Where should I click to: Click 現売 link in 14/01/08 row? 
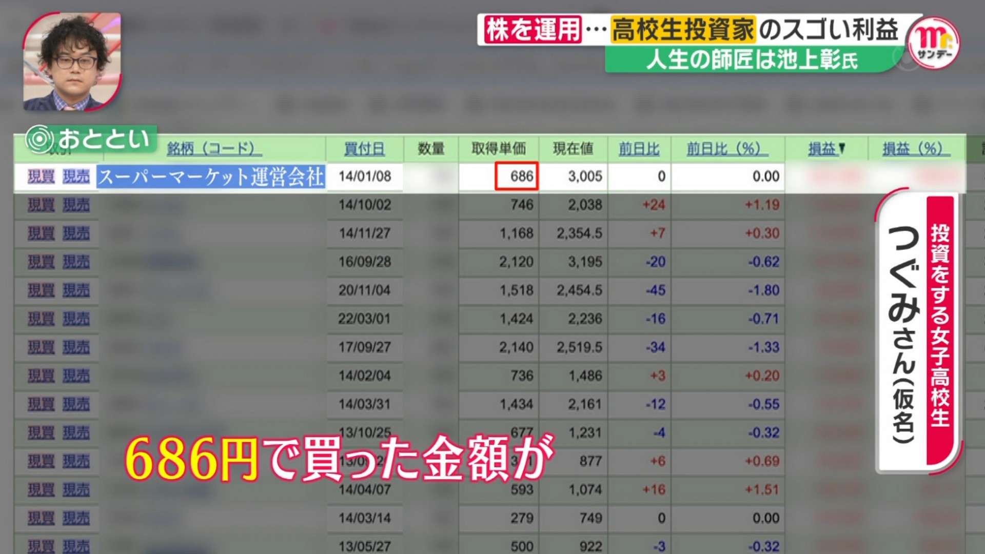[76, 176]
